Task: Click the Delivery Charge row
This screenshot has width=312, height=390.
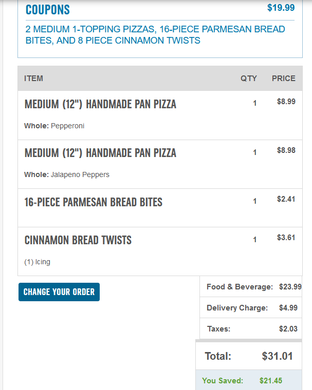Action: [x=251, y=308]
